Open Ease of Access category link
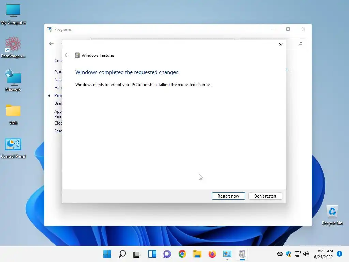The height and width of the screenshot is (262, 349). tap(58, 131)
